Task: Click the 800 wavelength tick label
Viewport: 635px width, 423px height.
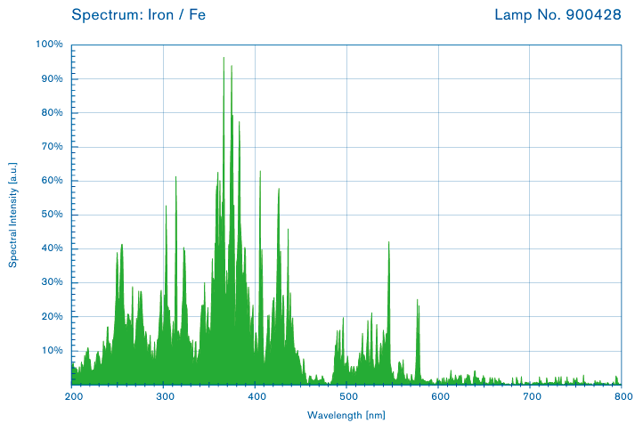Action: (x=623, y=396)
